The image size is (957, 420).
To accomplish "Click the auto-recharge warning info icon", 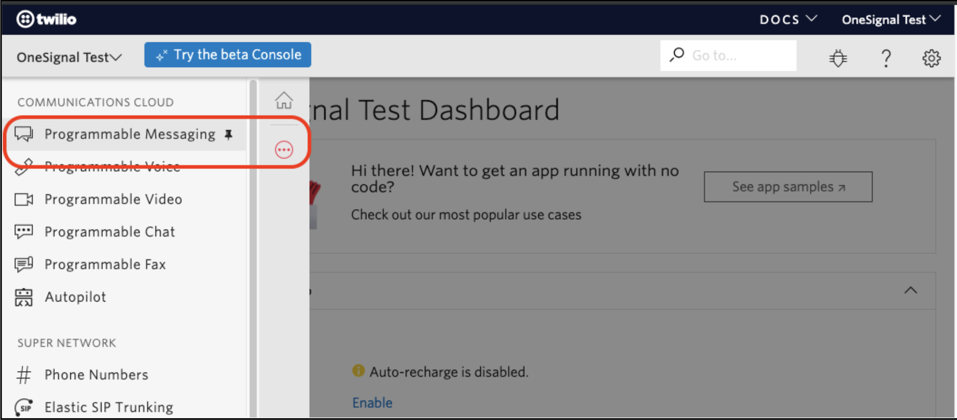I will click(x=358, y=371).
